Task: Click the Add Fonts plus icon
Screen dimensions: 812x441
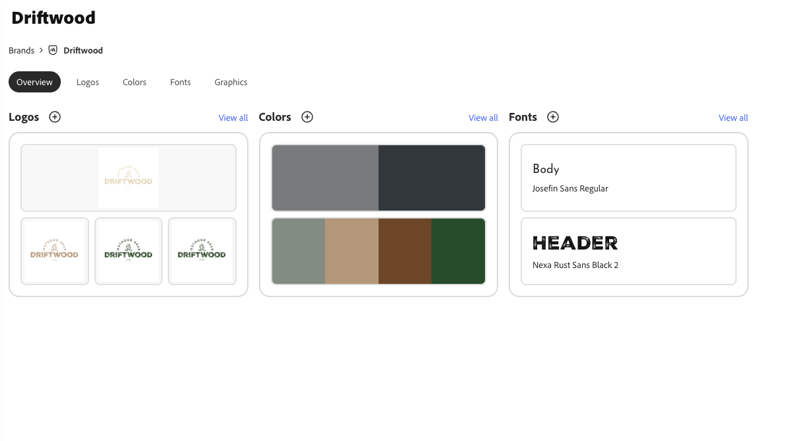Action: tap(553, 117)
